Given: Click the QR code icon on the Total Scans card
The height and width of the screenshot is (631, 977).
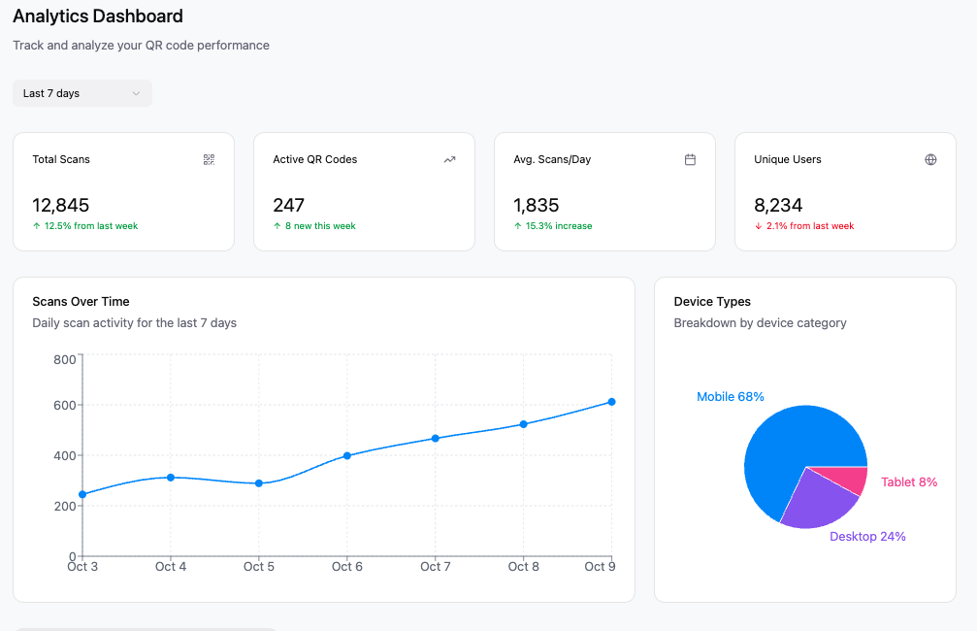Looking at the screenshot, I should click(209, 159).
